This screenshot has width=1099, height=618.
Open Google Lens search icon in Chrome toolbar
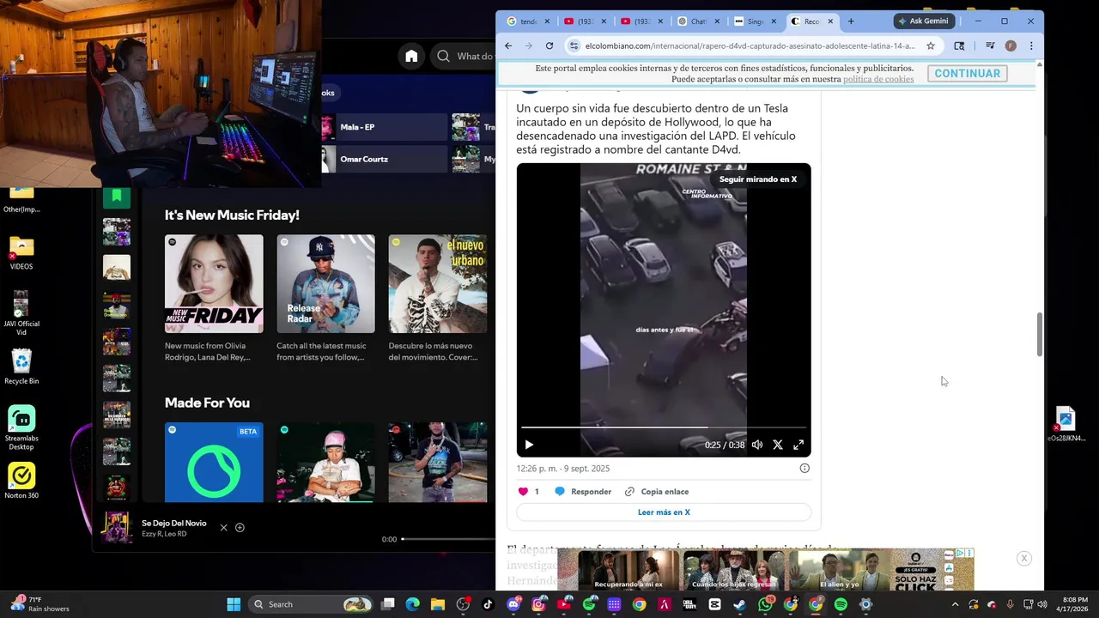tap(959, 45)
